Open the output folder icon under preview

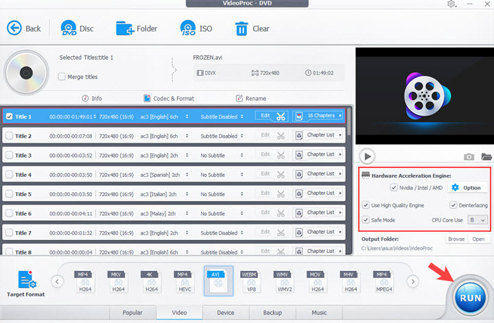tap(486, 156)
